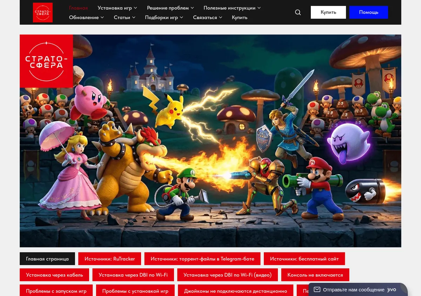Screen dimensions: 421x296
Task: Open the Статьи dropdown menu
Action: pos(125,17)
